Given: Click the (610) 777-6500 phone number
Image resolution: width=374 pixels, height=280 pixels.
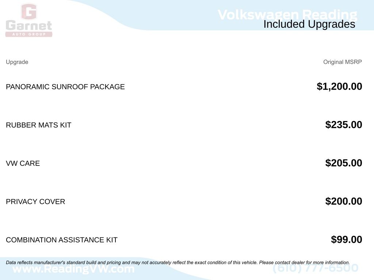Looking at the screenshot, I should (316, 268).
